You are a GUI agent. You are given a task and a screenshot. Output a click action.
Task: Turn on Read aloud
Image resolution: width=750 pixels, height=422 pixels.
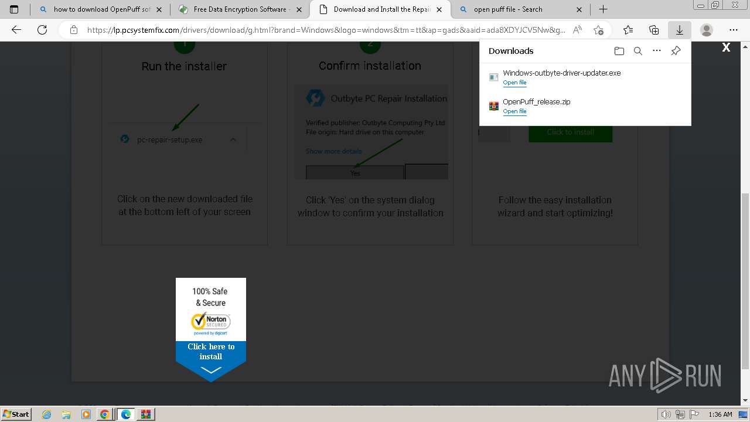point(577,30)
